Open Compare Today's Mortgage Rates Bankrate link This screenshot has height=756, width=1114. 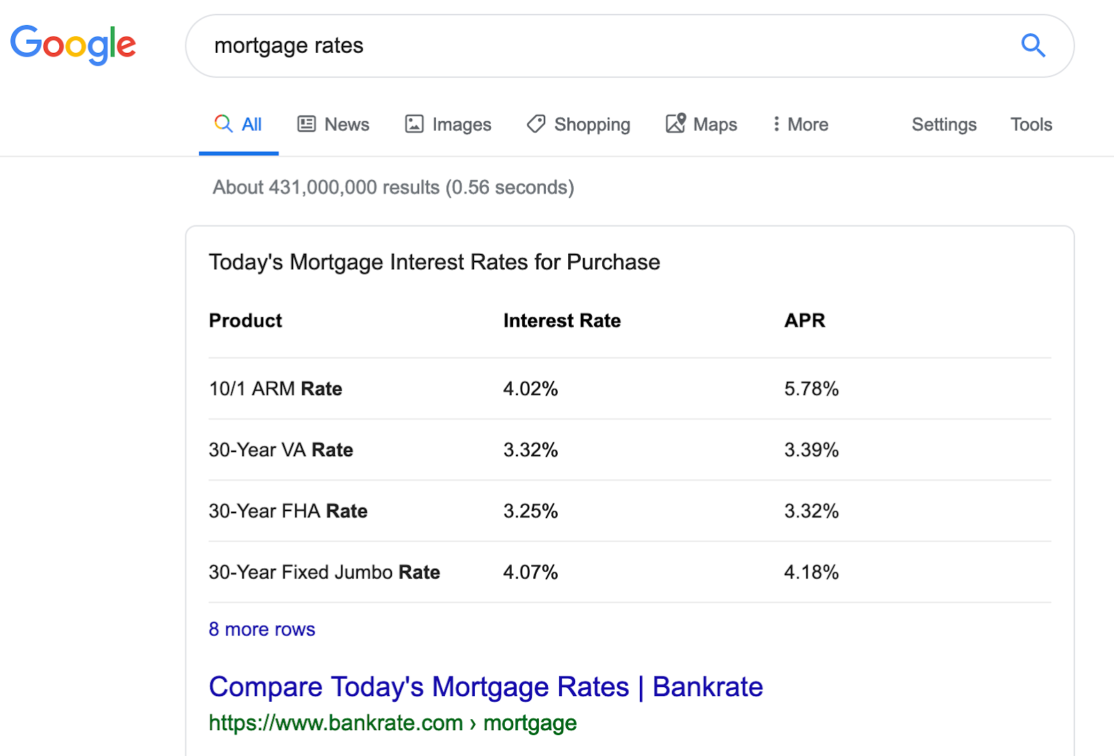point(486,687)
